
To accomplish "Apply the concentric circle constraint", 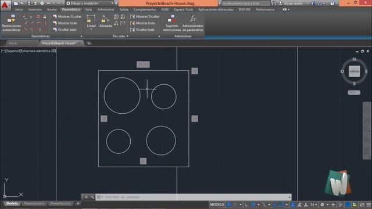I will pyautogui.click(x=38, y=17).
